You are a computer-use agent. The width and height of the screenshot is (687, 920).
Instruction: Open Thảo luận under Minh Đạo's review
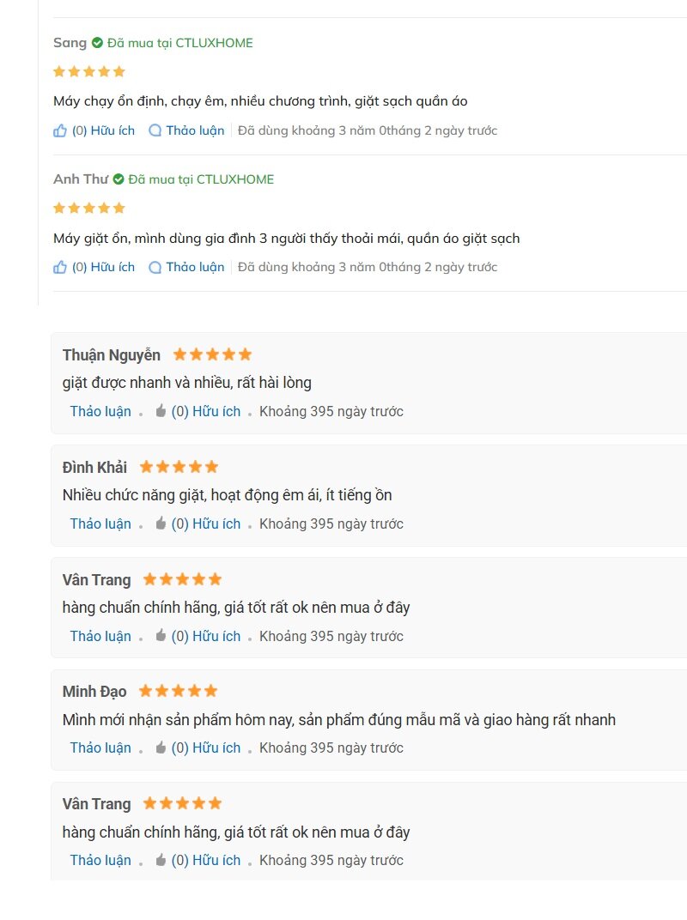click(x=100, y=747)
